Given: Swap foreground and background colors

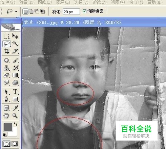Looking at the screenshot, I should click(16, 124).
